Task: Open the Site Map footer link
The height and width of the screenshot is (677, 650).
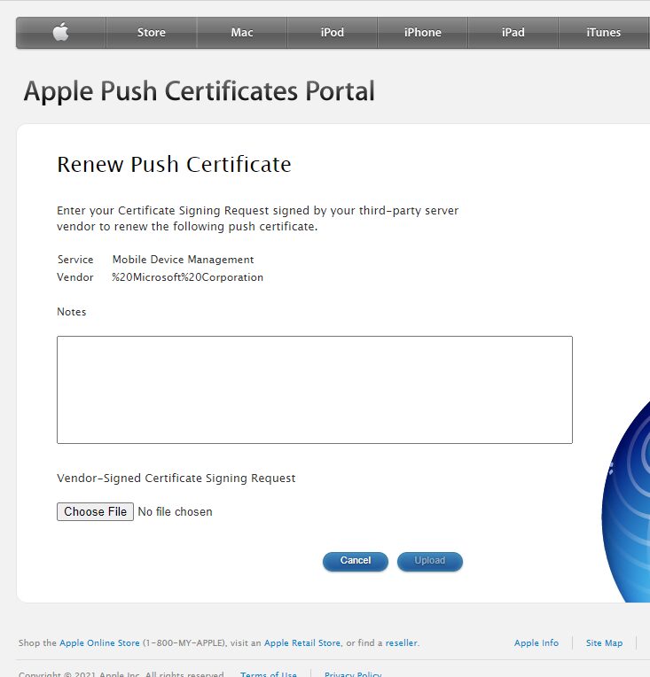Action: click(604, 643)
